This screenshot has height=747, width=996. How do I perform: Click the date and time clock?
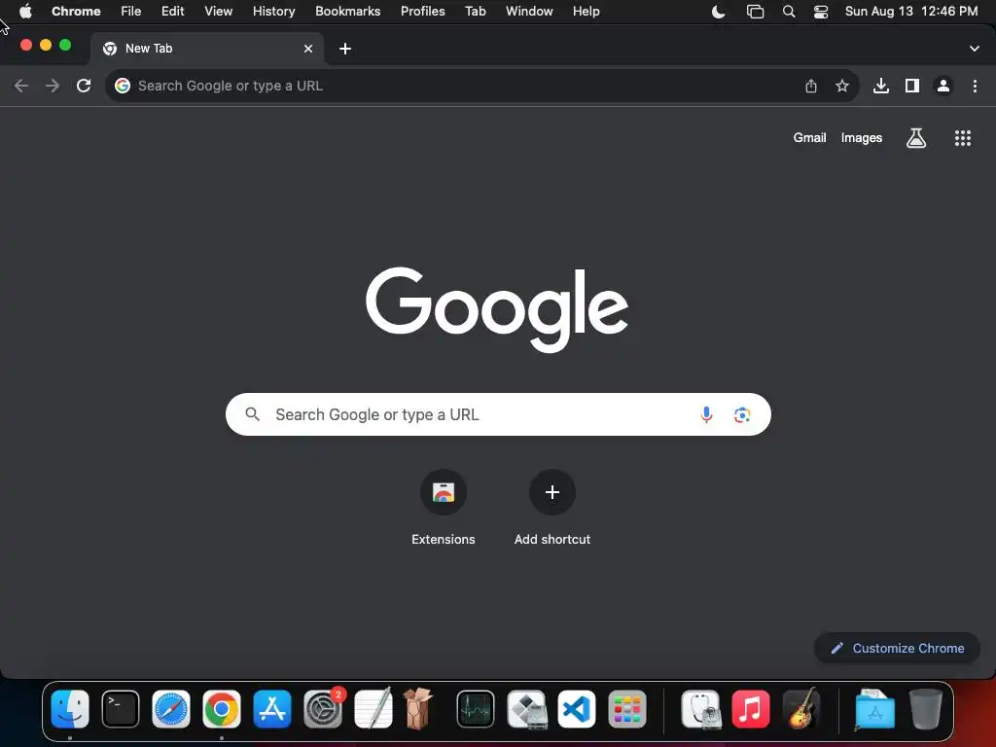coord(911,12)
